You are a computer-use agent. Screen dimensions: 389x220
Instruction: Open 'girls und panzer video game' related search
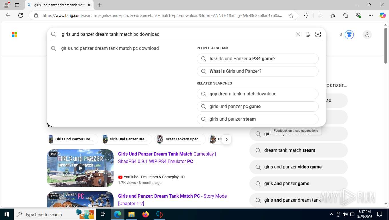pos(298,167)
